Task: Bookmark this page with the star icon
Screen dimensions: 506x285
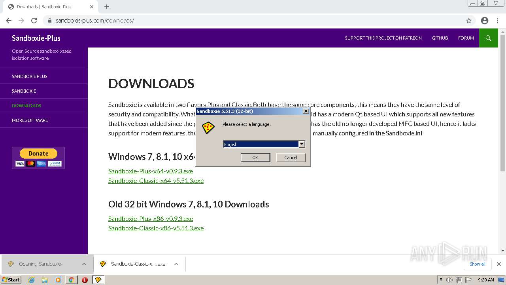Action: click(x=469, y=21)
